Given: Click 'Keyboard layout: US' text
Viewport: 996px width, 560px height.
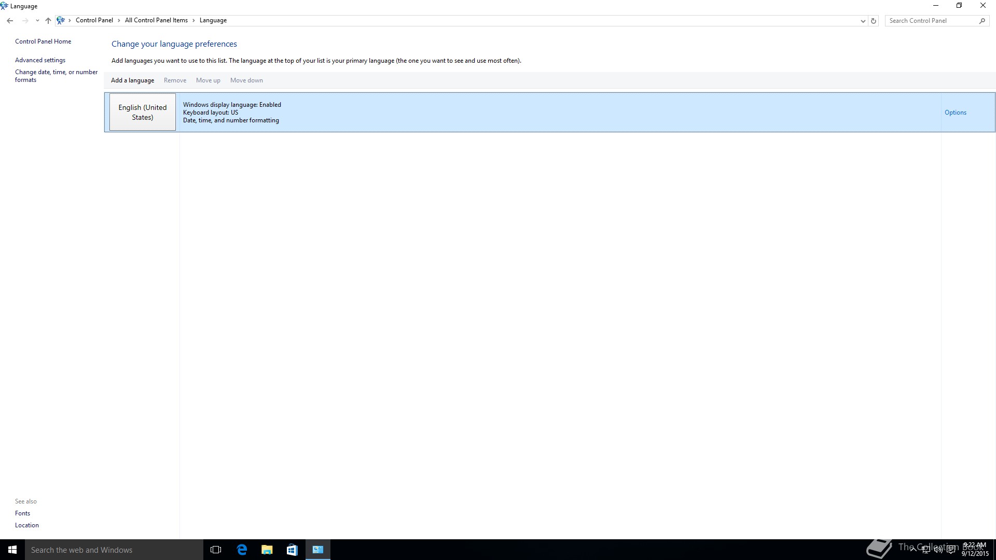Looking at the screenshot, I should pyautogui.click(x=211, y=113).
